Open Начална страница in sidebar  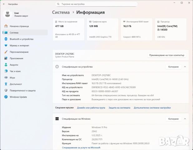pyautogui.click(x=25, y=26)
